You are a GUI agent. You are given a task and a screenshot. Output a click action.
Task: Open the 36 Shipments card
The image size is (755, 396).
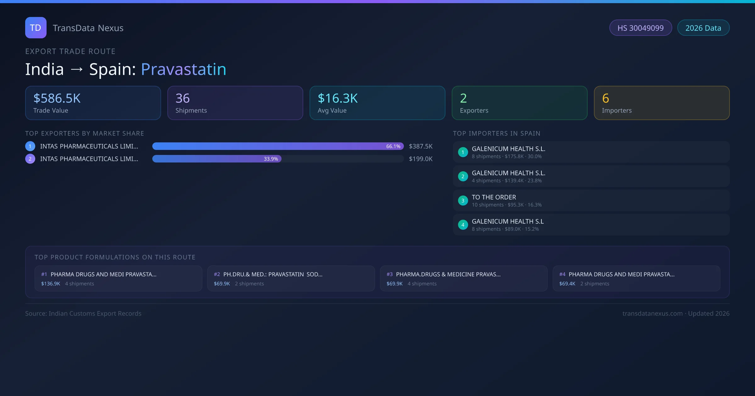[235, 103]
